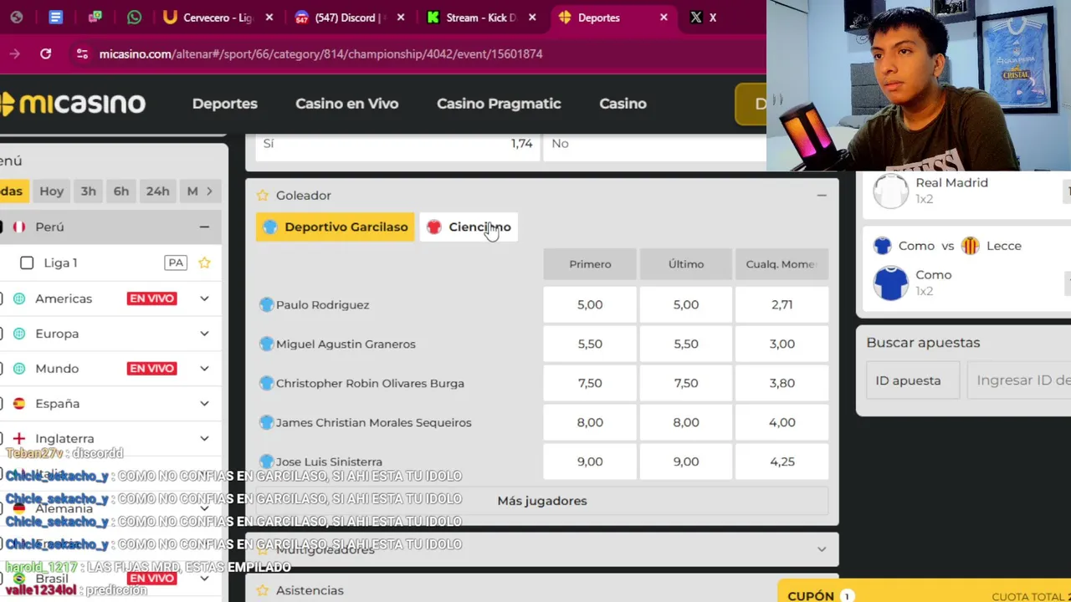Filter matches by 3h
This screenshot has width=1071, height=602.
tap(88, 191)
